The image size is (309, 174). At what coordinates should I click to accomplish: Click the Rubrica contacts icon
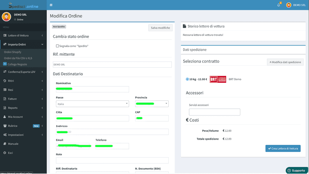[5, 126]
